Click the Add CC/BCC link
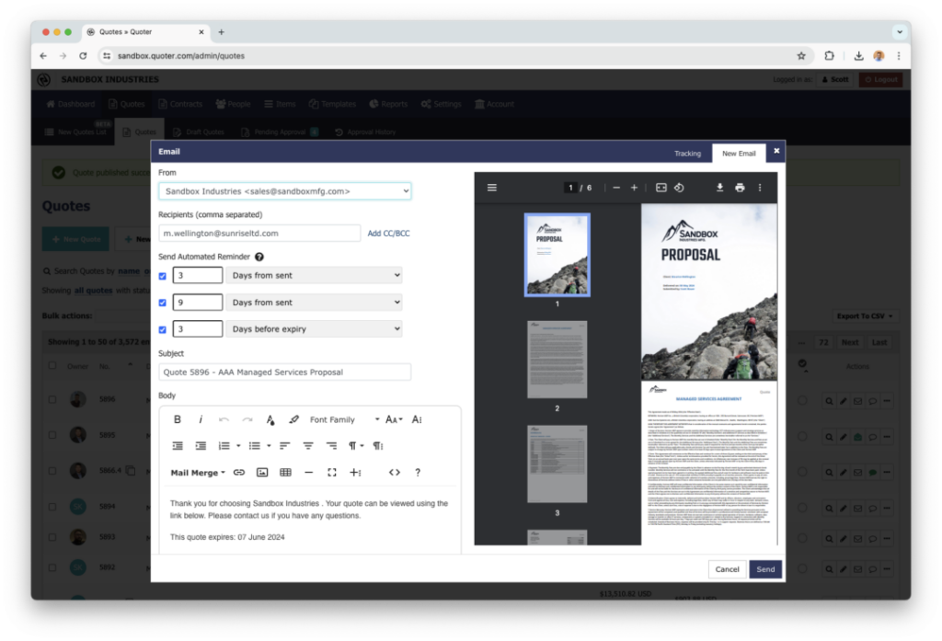 pyautogui.click(x=389, y=233)
